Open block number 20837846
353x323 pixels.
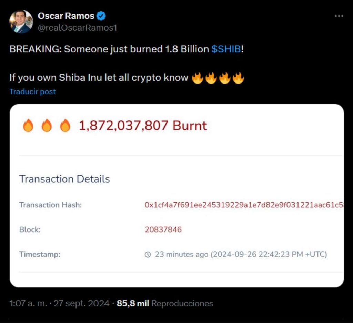[x=163, y=229]
